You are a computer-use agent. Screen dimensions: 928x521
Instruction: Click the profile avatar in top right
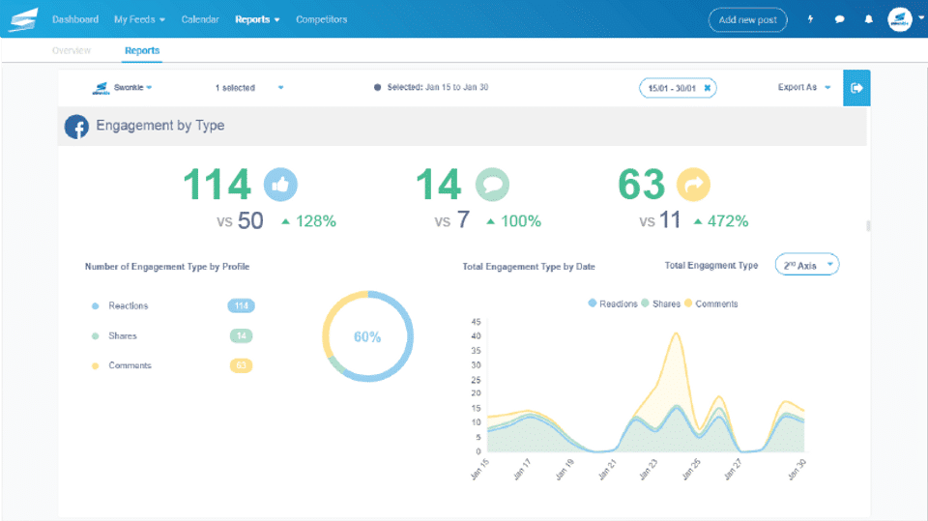point(900,19)
